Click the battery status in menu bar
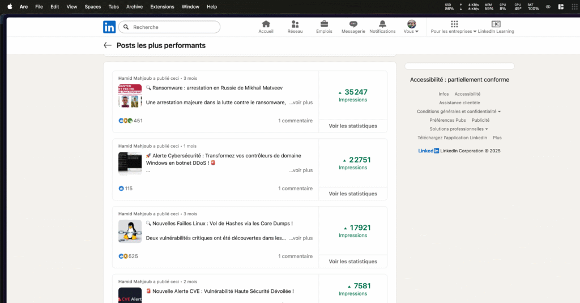The width and height of the screenshot is (580, 303). tap(533, 7)
